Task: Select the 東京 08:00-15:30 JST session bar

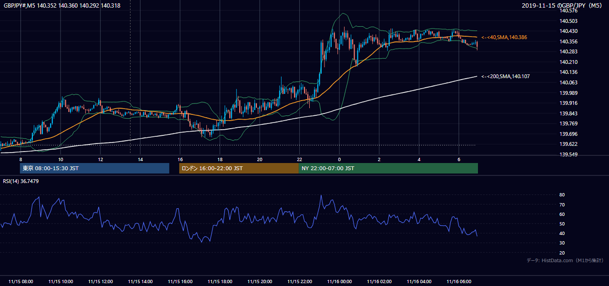Action: (94, 168)
